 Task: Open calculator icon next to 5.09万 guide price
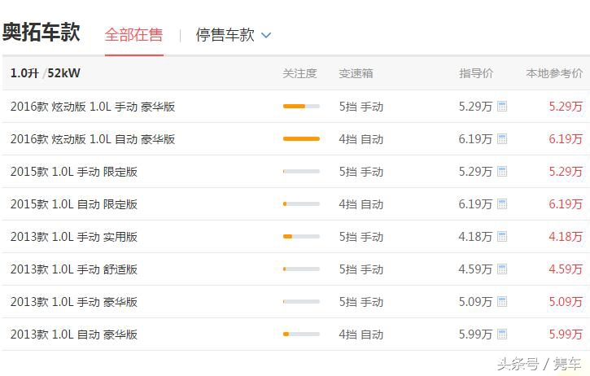[x=502, y=302]
